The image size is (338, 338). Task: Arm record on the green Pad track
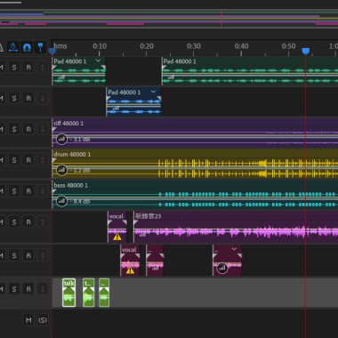[x=28, y=68]
